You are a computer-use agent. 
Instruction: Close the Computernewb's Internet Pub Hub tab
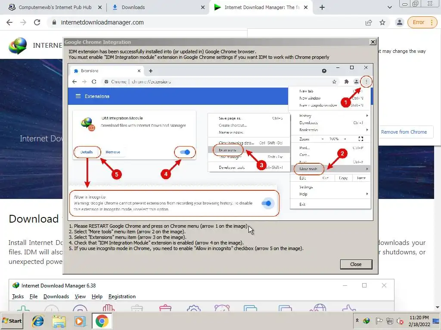click(100, 8)
